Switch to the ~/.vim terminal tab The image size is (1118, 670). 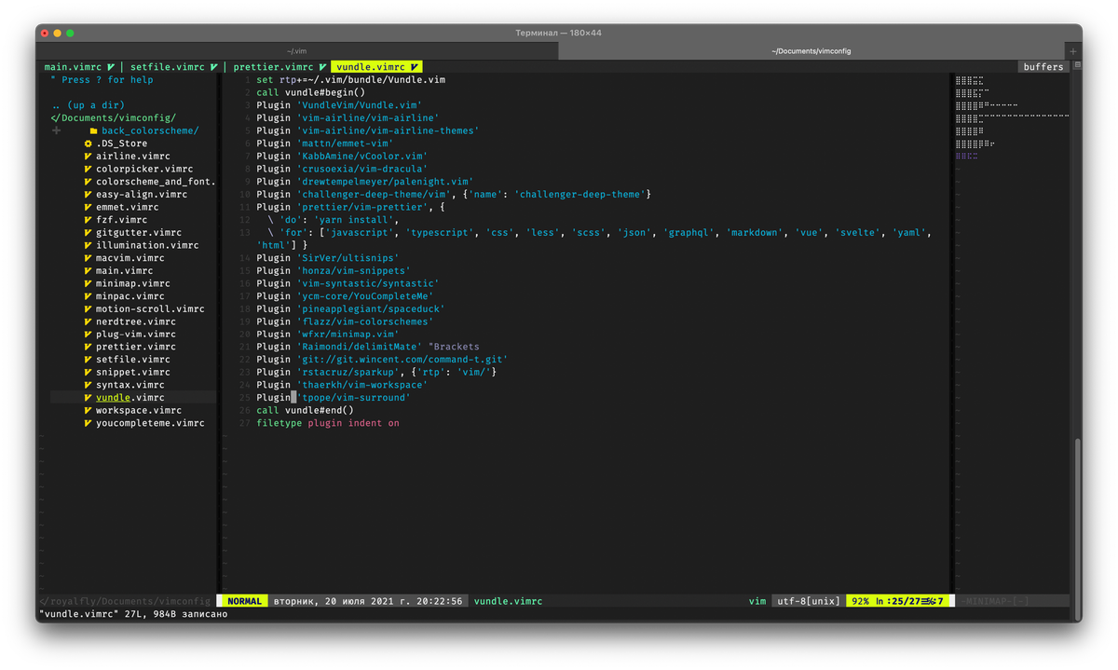(296, 51)
